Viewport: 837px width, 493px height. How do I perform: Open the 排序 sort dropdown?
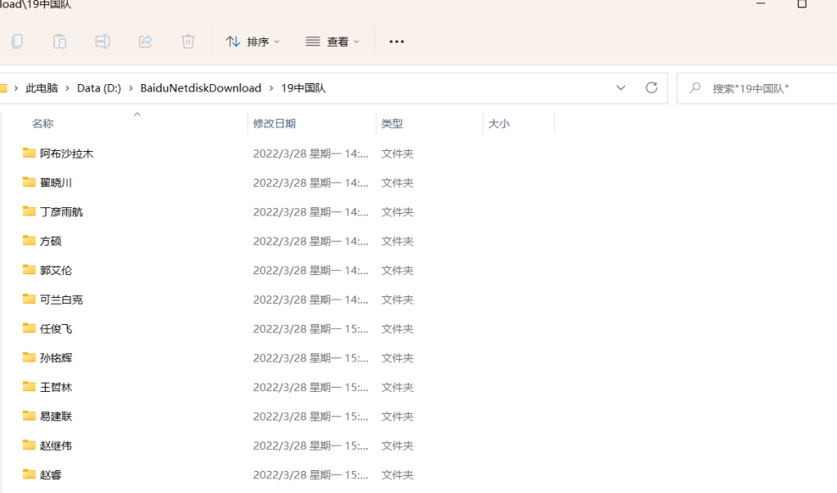point(253,42)
